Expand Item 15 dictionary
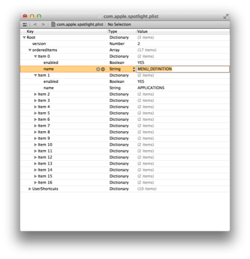 pos(36,176)
